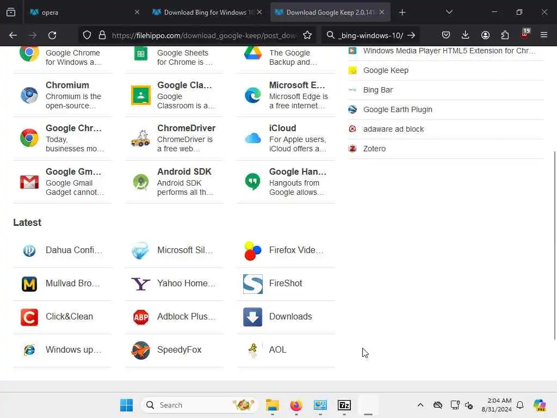
Task: Click the iCloud cloud icon
Action: pyautogui.click(x=252, y=138)
